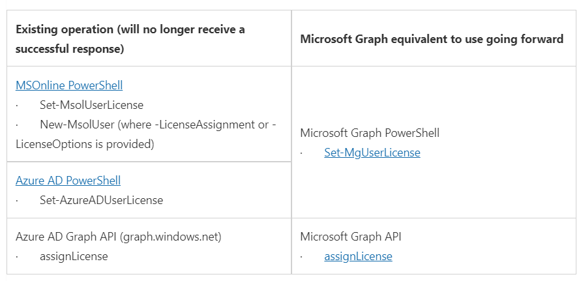
Task: Click the Set-AzureADUserLicense bullet text
Action: coord(102,200)
